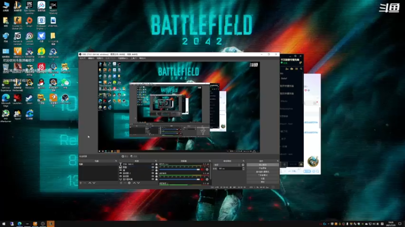Click transition duration input field
The width and height of the screenshot is (405, 227).
point(230,168)
